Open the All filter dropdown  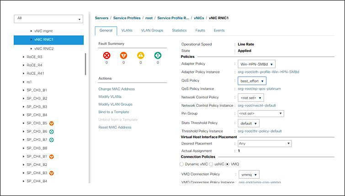[x=48, y=19]
